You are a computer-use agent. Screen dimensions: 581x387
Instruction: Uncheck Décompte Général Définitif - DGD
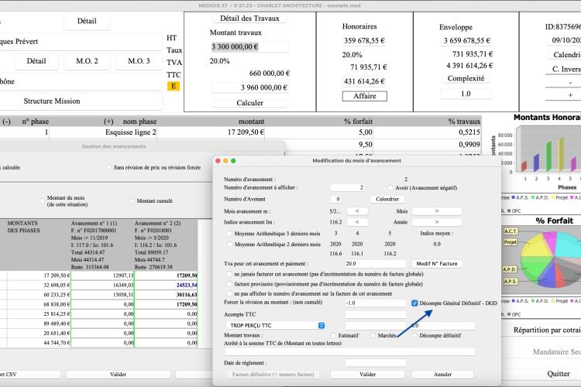point(414,303)
